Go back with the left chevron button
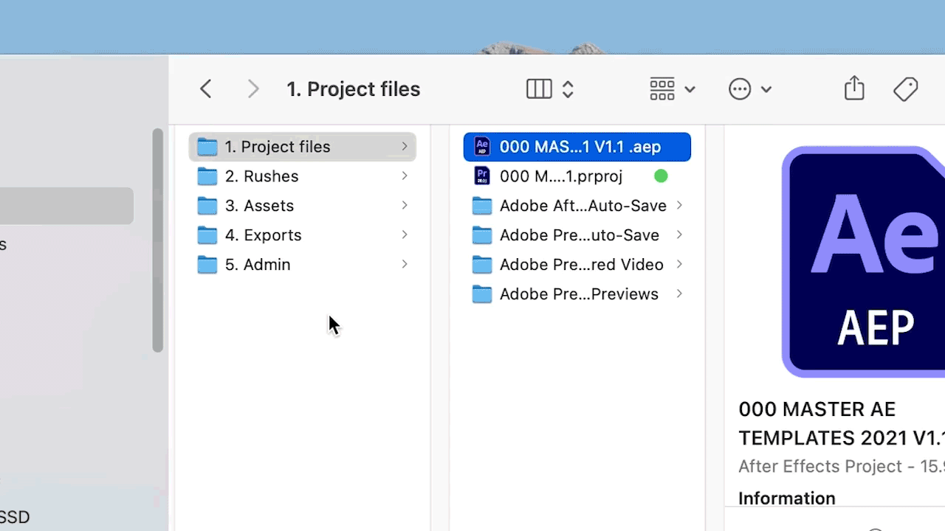 [206, 89]
